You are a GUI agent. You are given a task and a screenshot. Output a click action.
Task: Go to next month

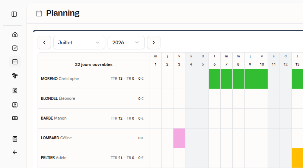154,42
